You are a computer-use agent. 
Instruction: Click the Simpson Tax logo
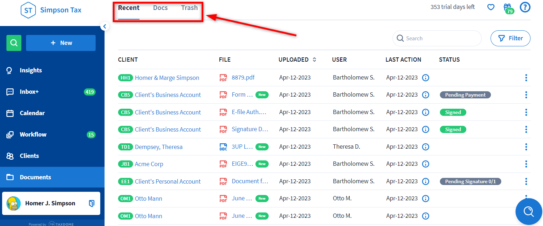pos(51,10)
